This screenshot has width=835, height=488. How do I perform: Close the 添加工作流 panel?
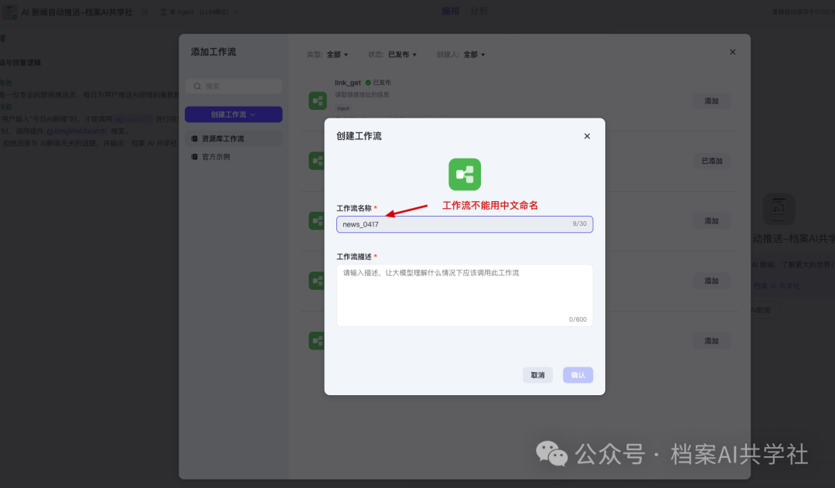tap(732, 52)
